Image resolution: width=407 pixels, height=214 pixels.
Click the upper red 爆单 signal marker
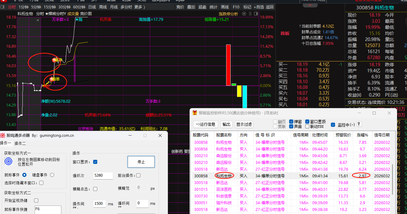pos(54,60)
